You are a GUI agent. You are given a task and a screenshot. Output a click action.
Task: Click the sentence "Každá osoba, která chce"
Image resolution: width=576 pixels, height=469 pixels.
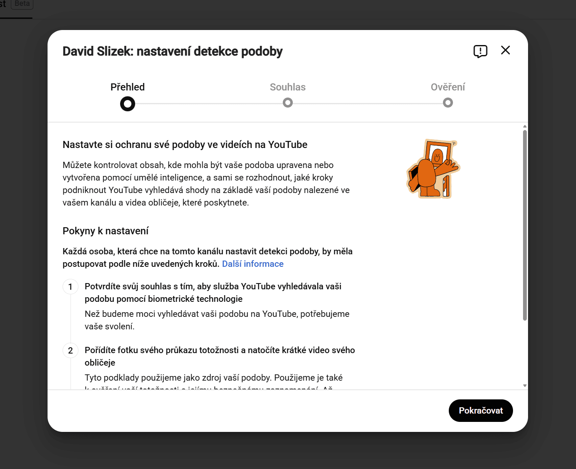[208, 258]
